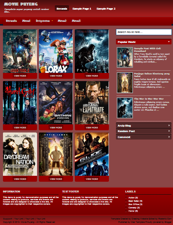Select Beranda in the red menu bar
This screenshot has width=173, height=225.
click(11, 21)
